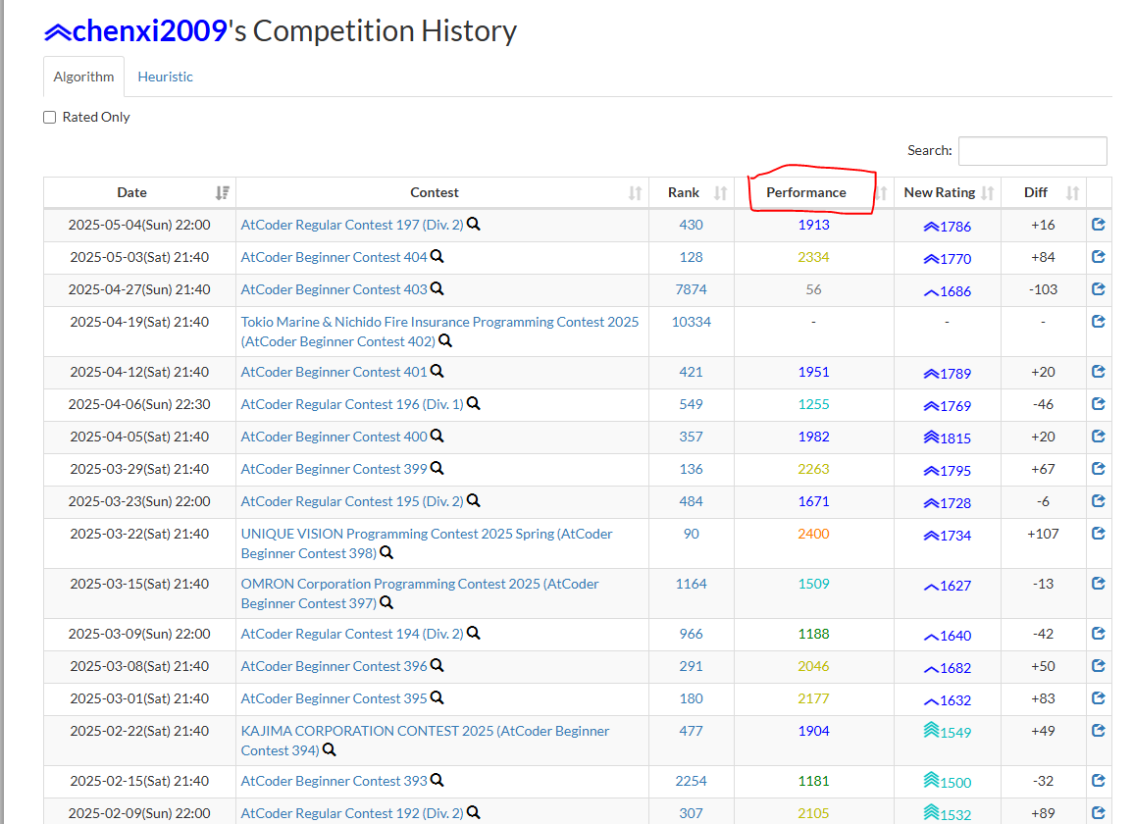Share the Tokio Marine contest result

pos(1099,322)
